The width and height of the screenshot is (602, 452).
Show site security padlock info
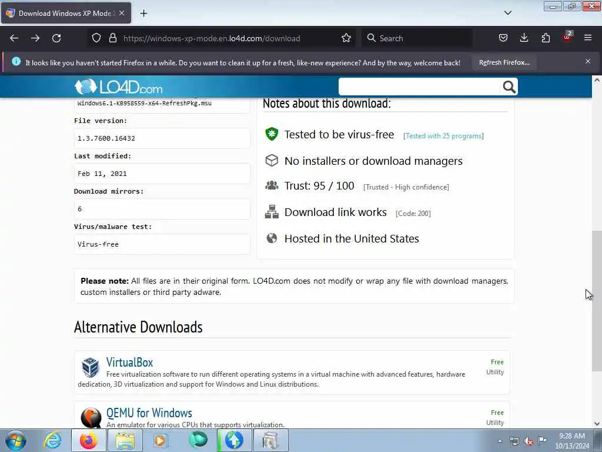tap(112, 38)
